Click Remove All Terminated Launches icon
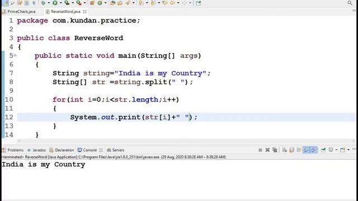This screenshot has height=201, width=358. coord(275,150)
